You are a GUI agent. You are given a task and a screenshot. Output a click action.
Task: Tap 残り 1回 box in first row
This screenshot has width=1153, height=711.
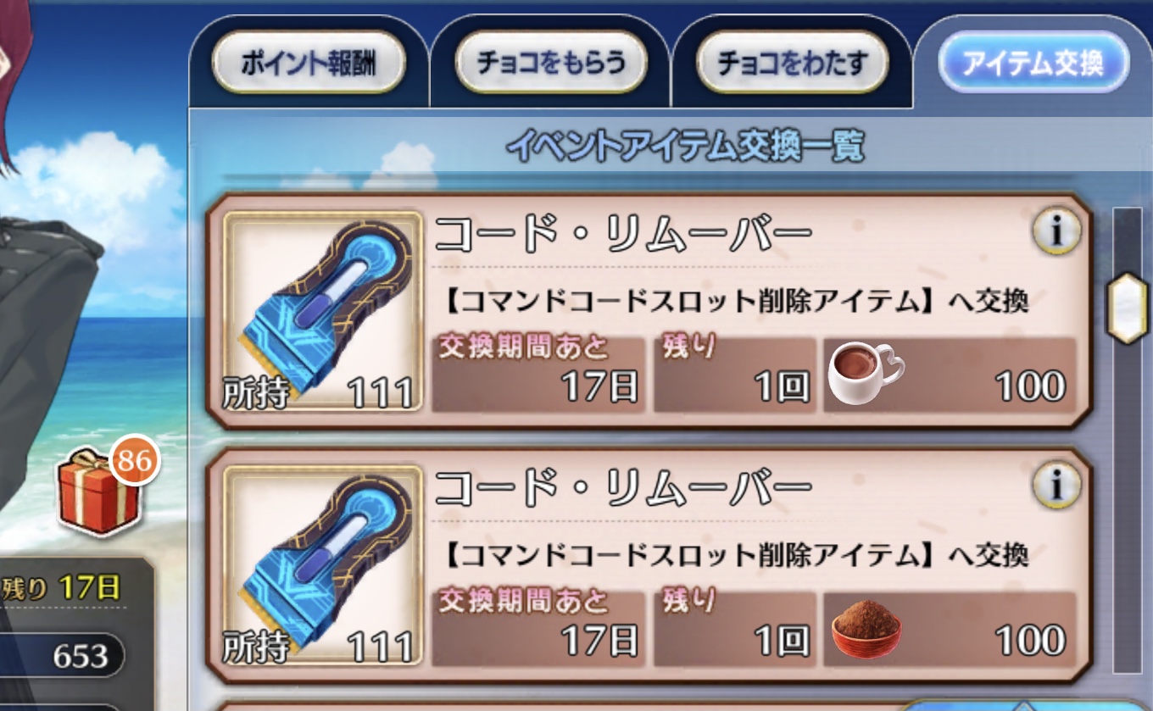coord(734,375)
